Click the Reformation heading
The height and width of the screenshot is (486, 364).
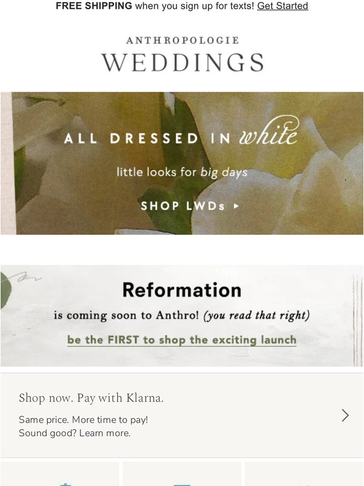182,290
